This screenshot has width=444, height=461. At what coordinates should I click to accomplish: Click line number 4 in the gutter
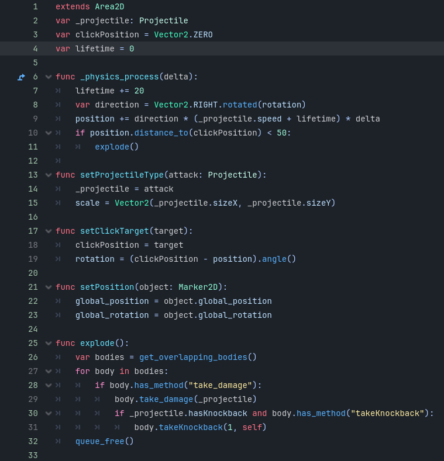35,48
